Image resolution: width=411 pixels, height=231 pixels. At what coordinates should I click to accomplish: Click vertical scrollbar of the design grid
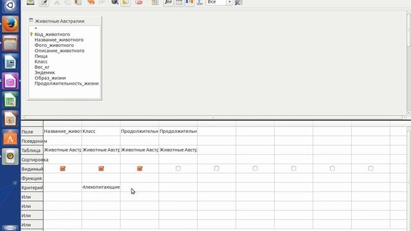[x=408, y=178]
